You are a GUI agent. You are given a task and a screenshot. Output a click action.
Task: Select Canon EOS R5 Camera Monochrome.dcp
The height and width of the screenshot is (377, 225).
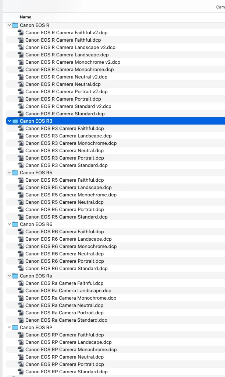click(x=71, y=195)
